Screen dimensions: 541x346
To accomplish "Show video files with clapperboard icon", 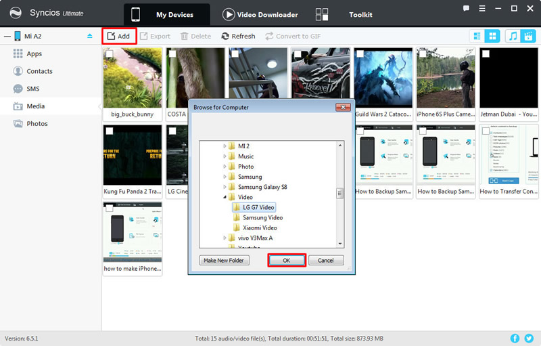I will (x=528, y=36).
